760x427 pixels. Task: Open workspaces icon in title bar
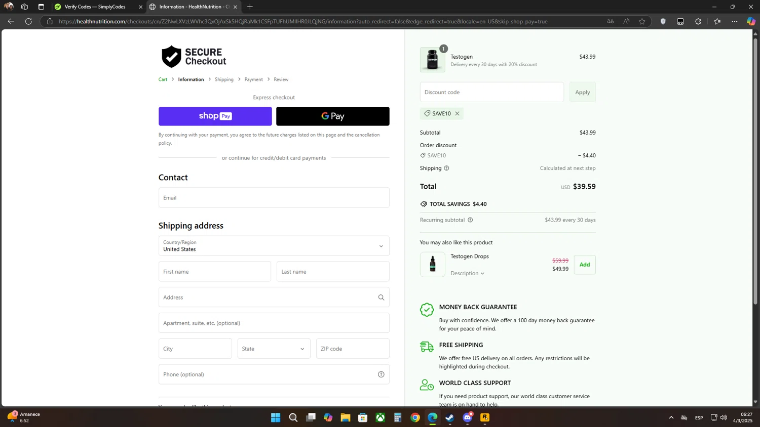24,7
